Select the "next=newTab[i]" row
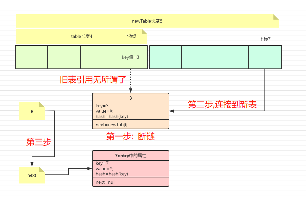The image size is (306, 206). pyautogui.click(x=130, y=125)
